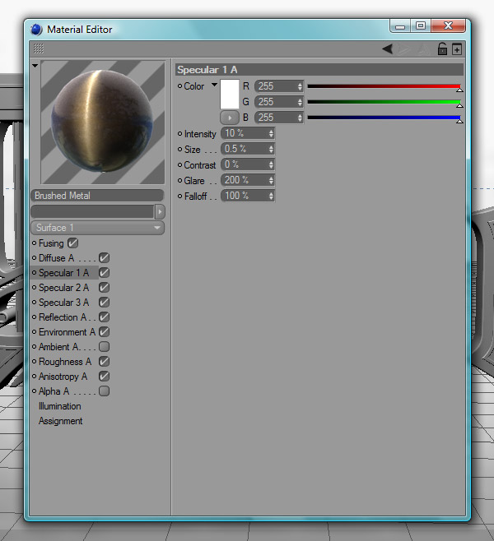Click the blue sphere title bar icon
The height and width of the screenshot is (541, 494).
pos(36,30)
